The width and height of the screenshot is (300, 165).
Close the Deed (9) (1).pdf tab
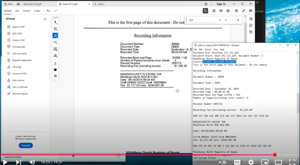[x=89, y=4]
